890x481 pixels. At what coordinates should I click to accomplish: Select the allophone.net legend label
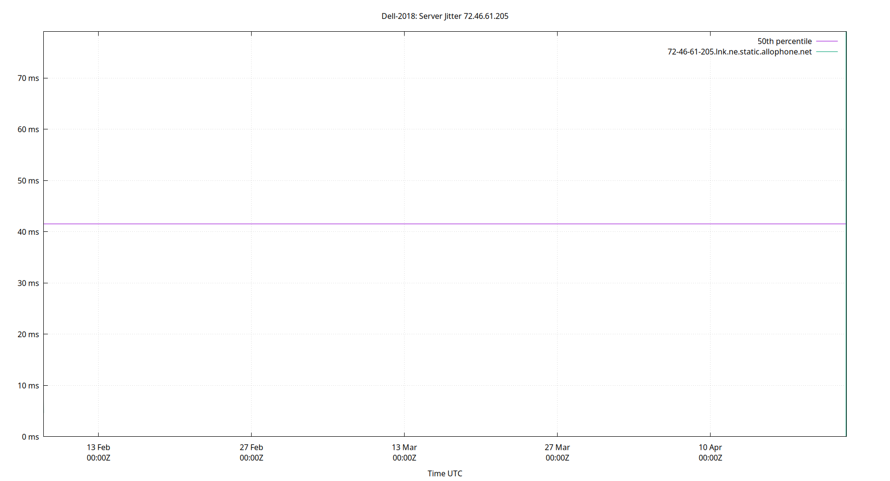[x=738, y=51]
